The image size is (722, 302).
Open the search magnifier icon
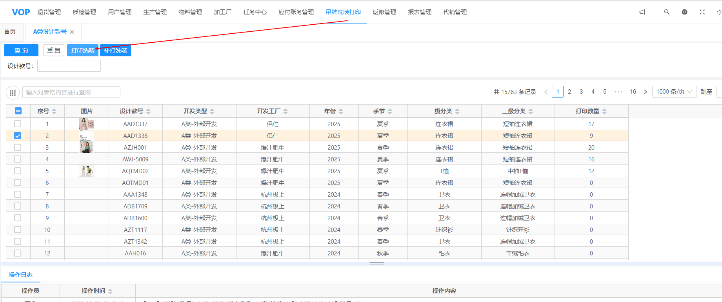(x=667, y=12)
